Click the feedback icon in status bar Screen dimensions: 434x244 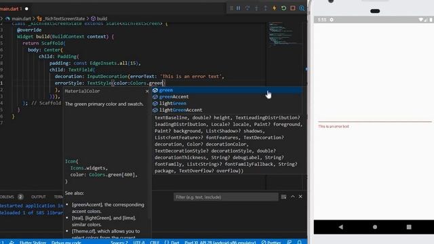(289, 242)
